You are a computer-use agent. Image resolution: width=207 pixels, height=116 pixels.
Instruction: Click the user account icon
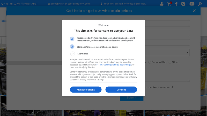(x=162, y=4)
